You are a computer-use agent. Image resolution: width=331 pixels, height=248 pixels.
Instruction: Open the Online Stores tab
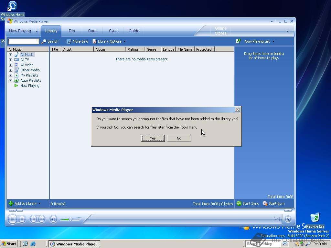coord(220,31)
